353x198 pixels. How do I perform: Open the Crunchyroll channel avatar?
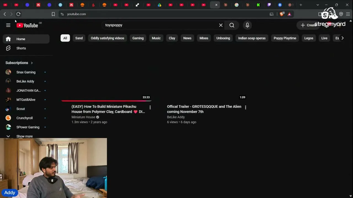click(8, 118)
